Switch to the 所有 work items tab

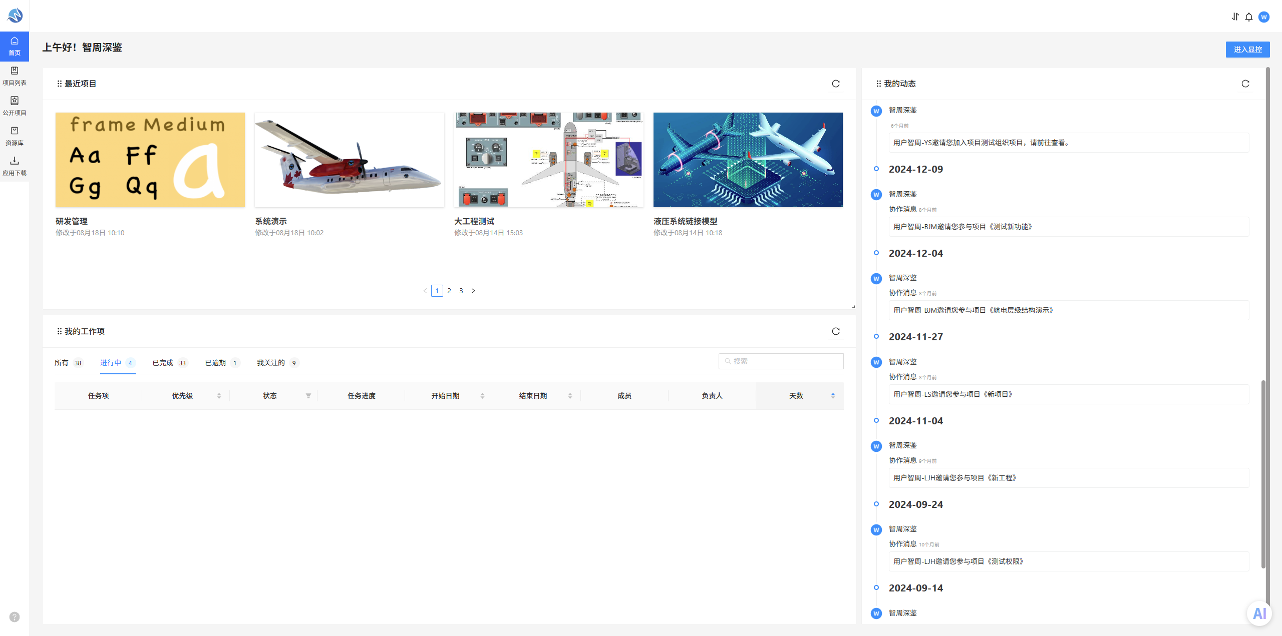tap(68, 363)
